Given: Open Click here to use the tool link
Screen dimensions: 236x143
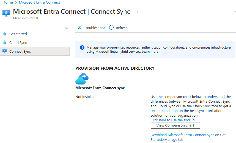Looking at the screenshot, I should pyautogui.click(x=171, y=120).
